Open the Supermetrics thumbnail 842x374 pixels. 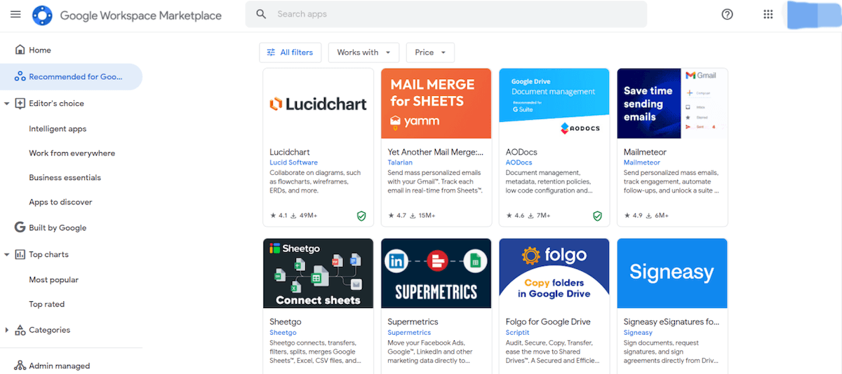(x=436, y=273)
